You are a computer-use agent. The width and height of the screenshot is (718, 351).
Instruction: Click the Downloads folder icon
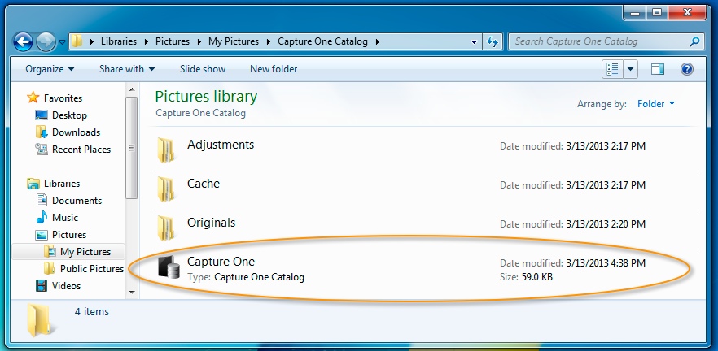42,132
